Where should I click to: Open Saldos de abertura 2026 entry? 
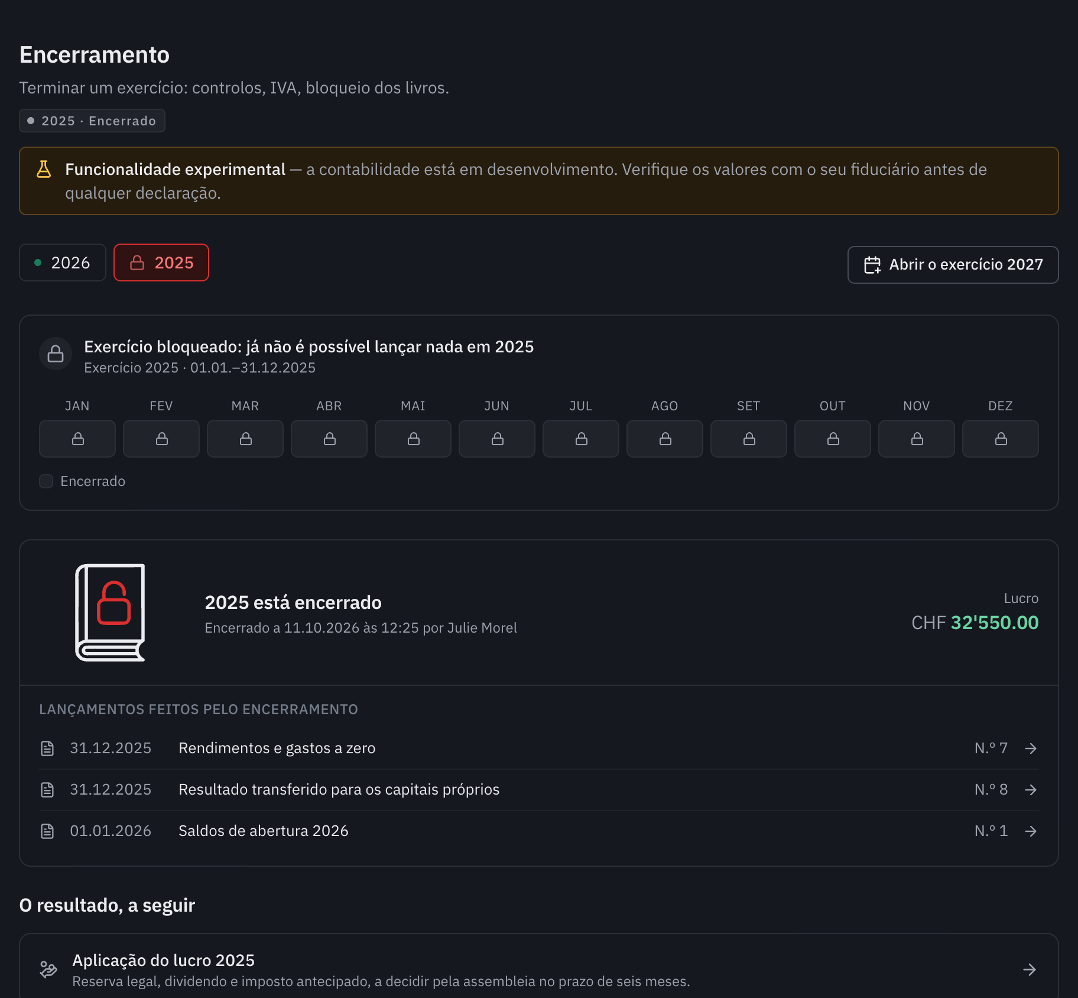539,831
